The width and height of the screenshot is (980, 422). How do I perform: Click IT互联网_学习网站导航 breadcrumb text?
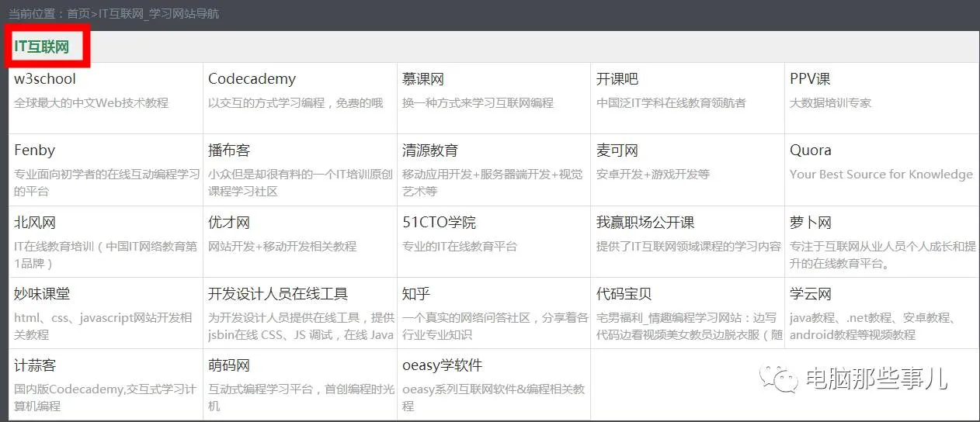tap(158, 14)
